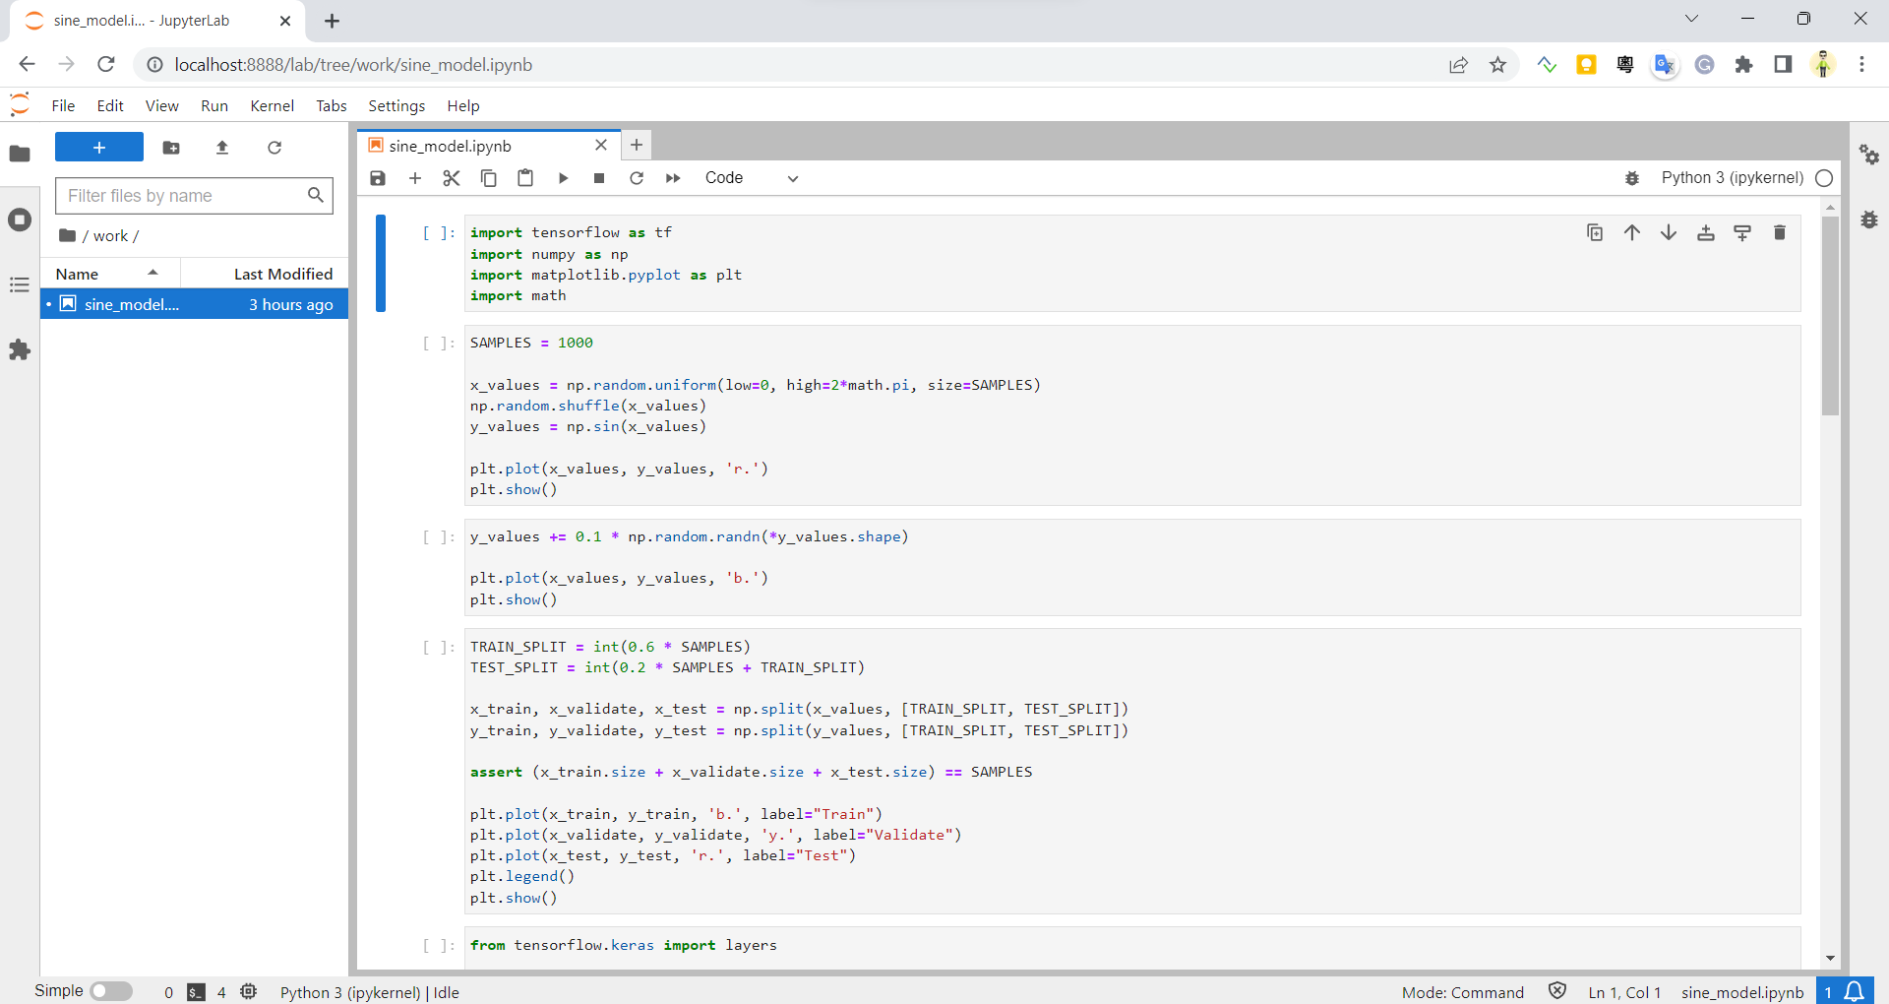
Task: Click the import tensorflow code cell
Action: pyautogui.click(x=1132, y=264)
